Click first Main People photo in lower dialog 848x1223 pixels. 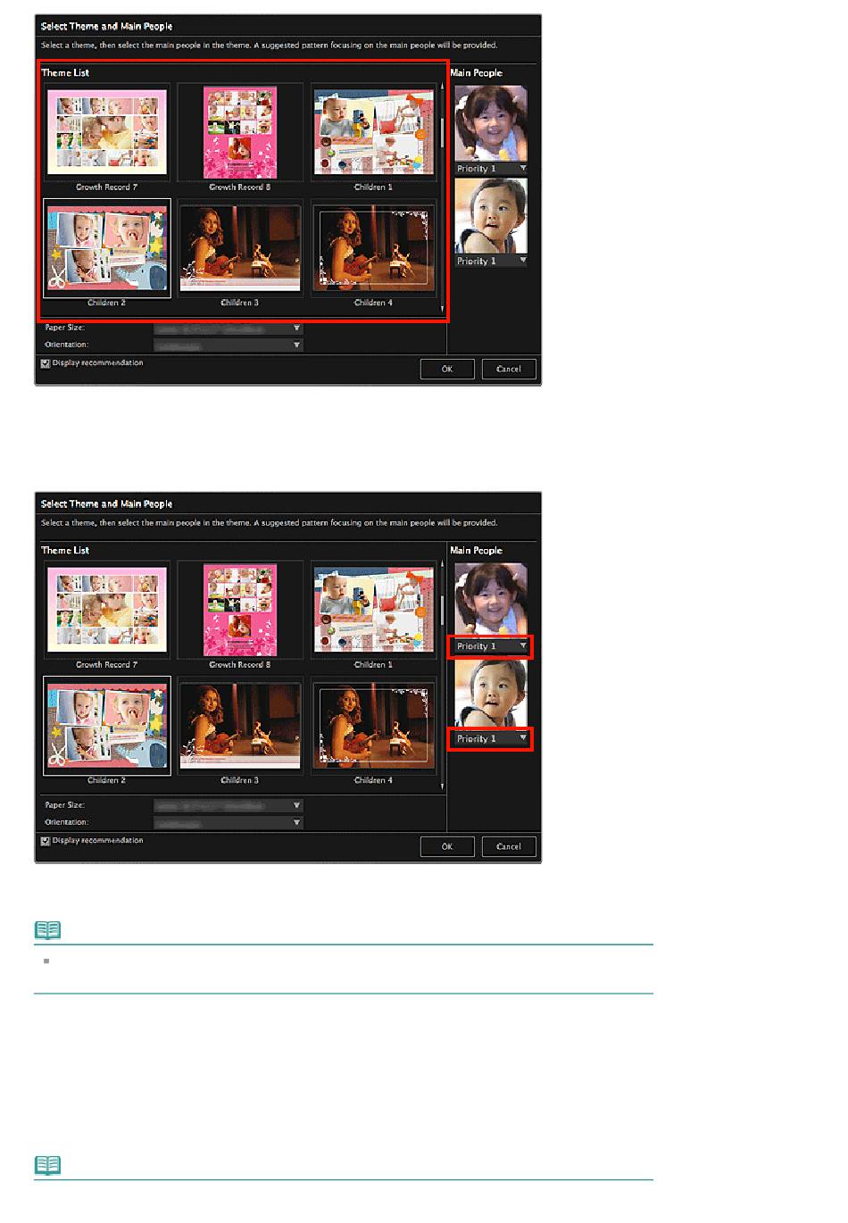491,601
